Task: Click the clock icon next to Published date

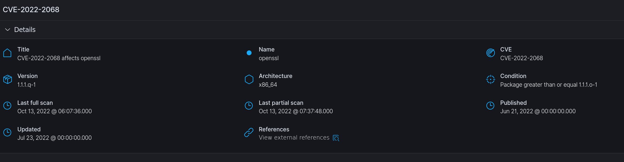Action: 490,106
